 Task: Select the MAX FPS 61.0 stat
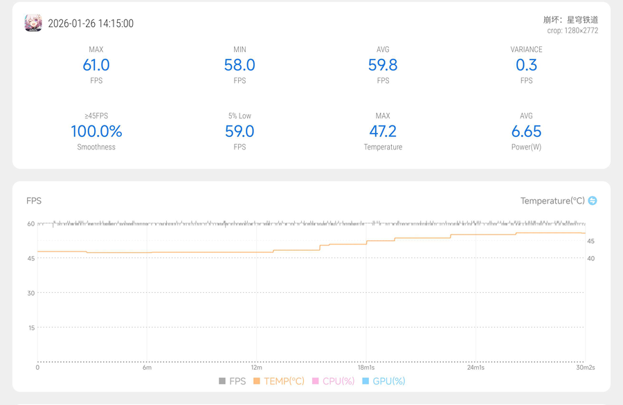point(96,65)
